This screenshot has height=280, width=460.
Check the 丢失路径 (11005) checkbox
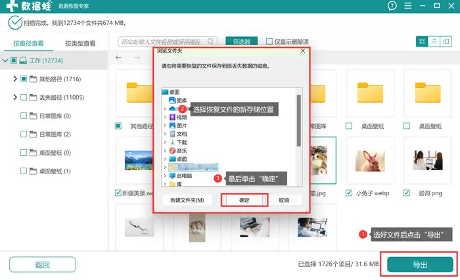(24, 97)
